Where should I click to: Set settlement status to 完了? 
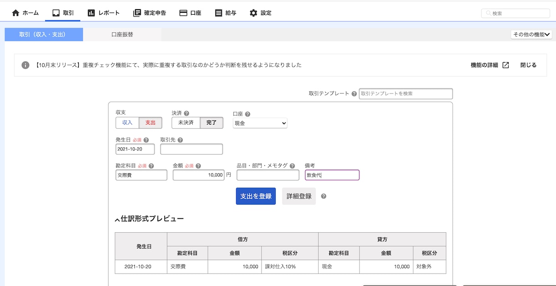pos(211,123)
